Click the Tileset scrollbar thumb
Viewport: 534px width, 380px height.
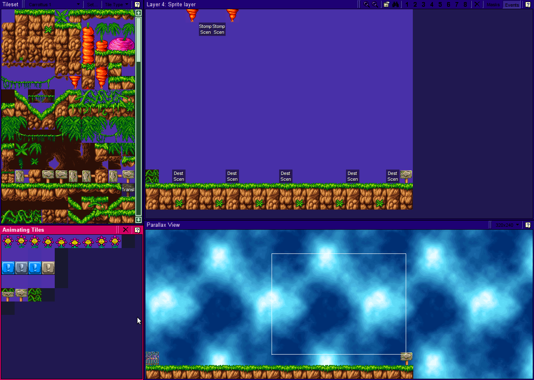(x=139, y=40)
